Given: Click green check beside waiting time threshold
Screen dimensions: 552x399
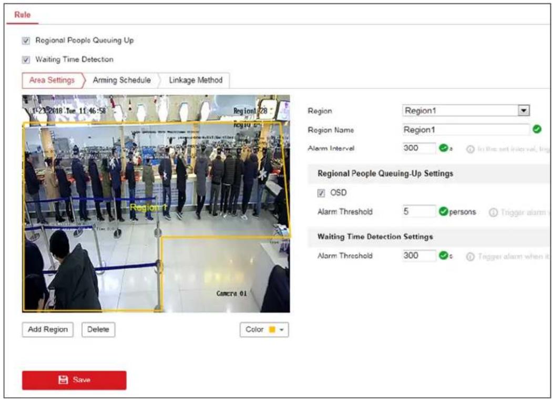Looking at the screenshot, I should 443,255.
